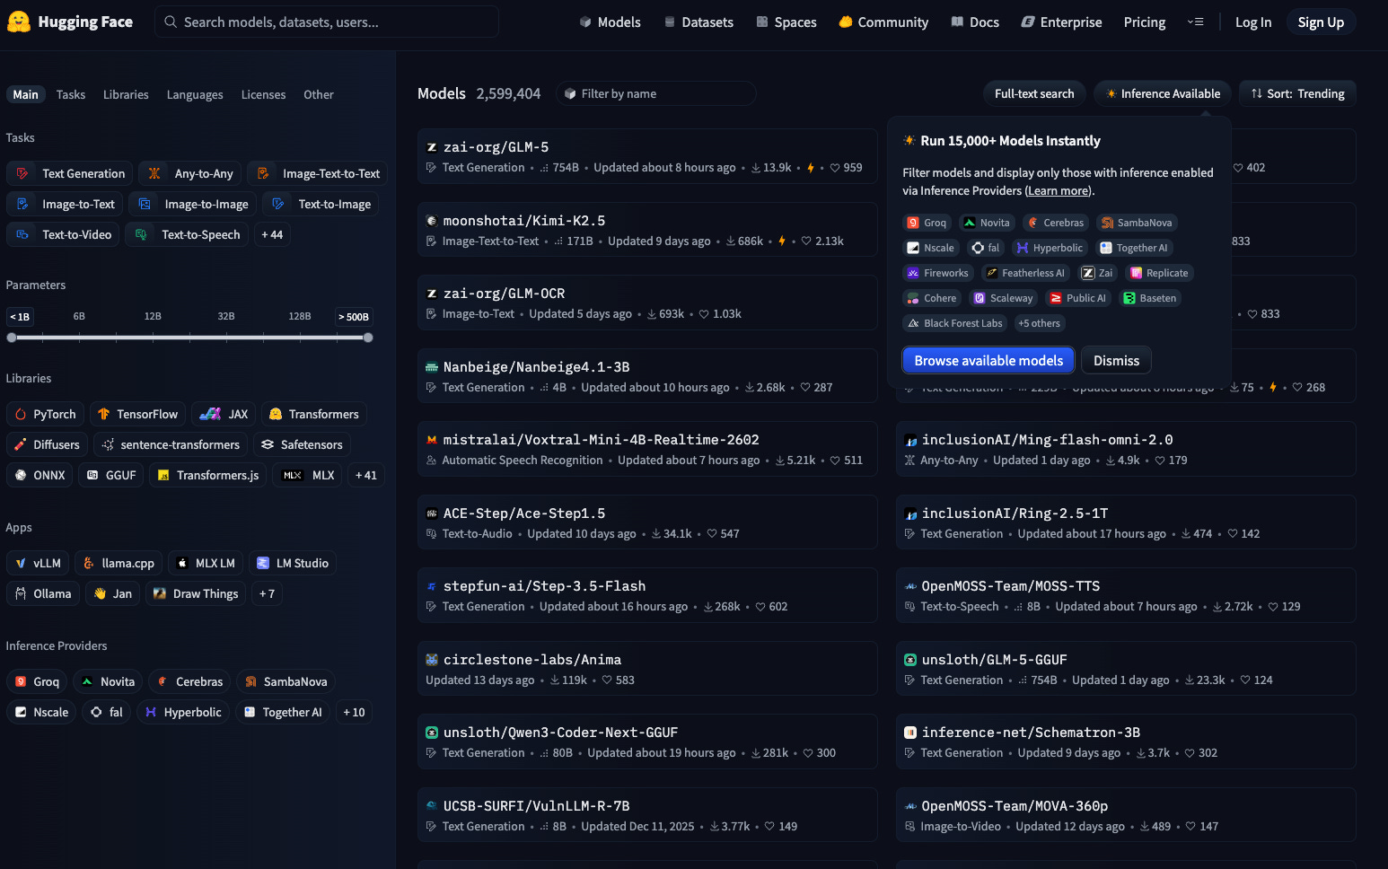1388x869 pixels.
Task: Open the Spaces navigation item
Action: pos(786,22)
